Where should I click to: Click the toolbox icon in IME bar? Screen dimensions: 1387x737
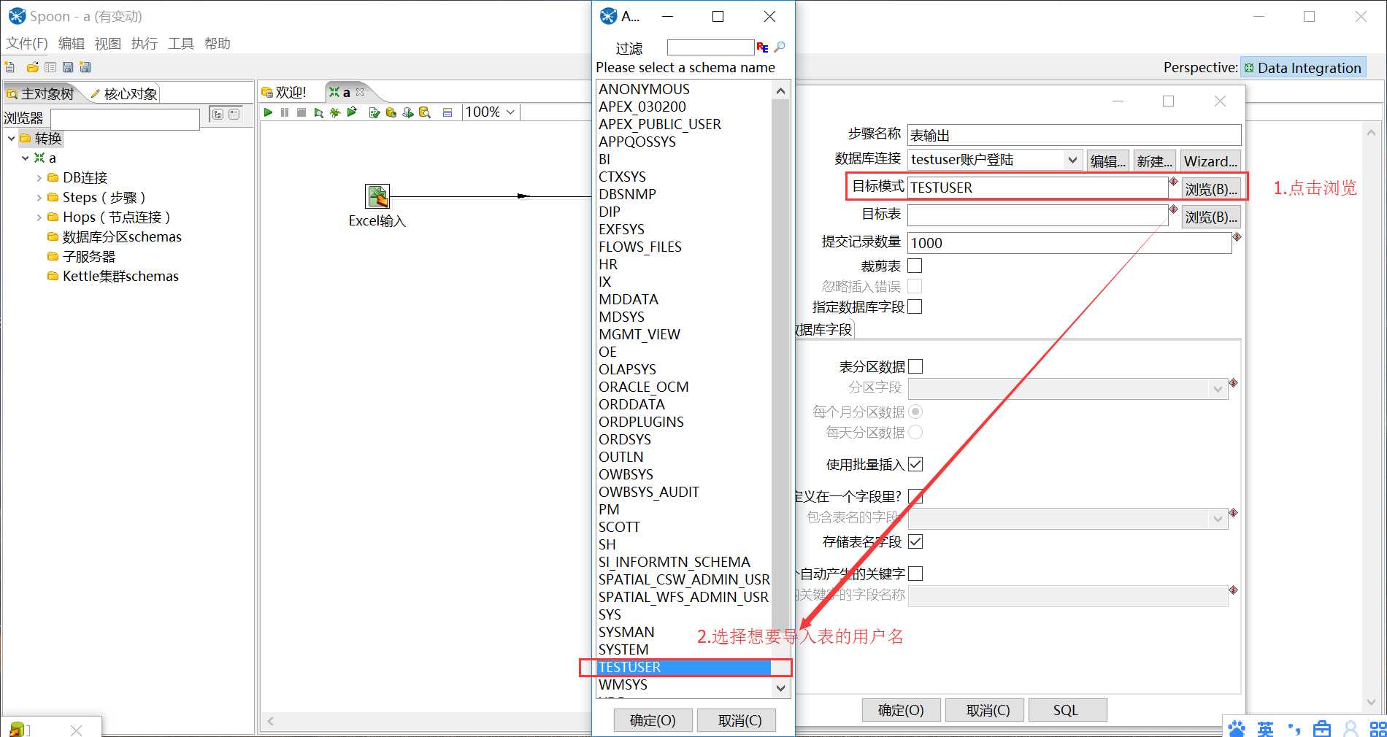1322,728
